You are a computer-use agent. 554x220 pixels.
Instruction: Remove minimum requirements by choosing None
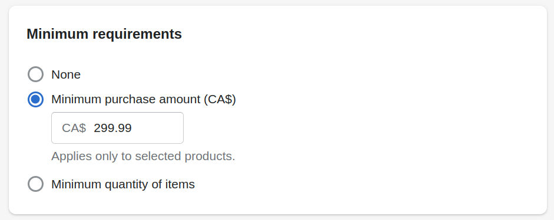(x=36, y=75)
